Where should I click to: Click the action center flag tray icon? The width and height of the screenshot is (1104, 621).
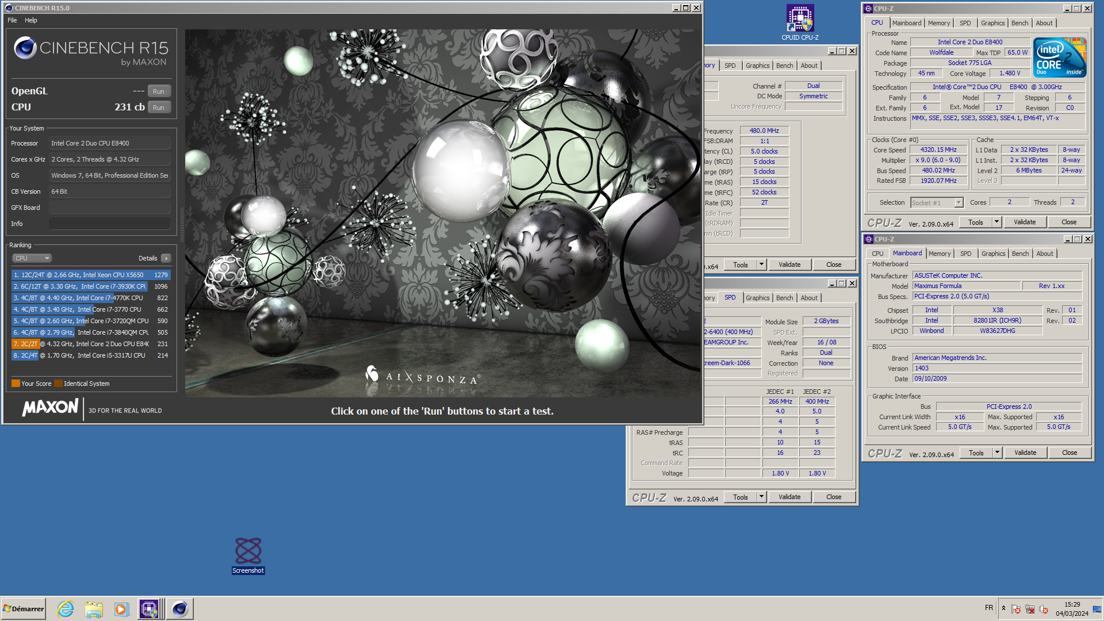coord(1016,609)
